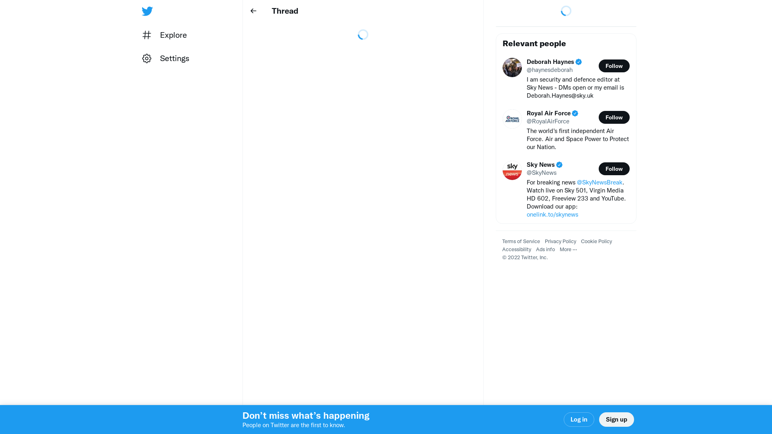Screen dimensions: 772x434
Task: Open Royal Air Force avatar
Action: click(x=512, y=119)
